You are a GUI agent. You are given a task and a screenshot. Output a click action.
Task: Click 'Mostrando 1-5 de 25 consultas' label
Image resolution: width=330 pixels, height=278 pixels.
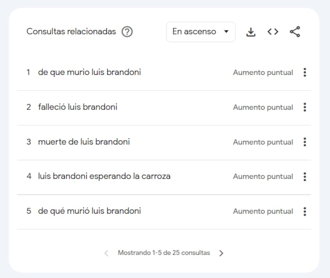164,253
